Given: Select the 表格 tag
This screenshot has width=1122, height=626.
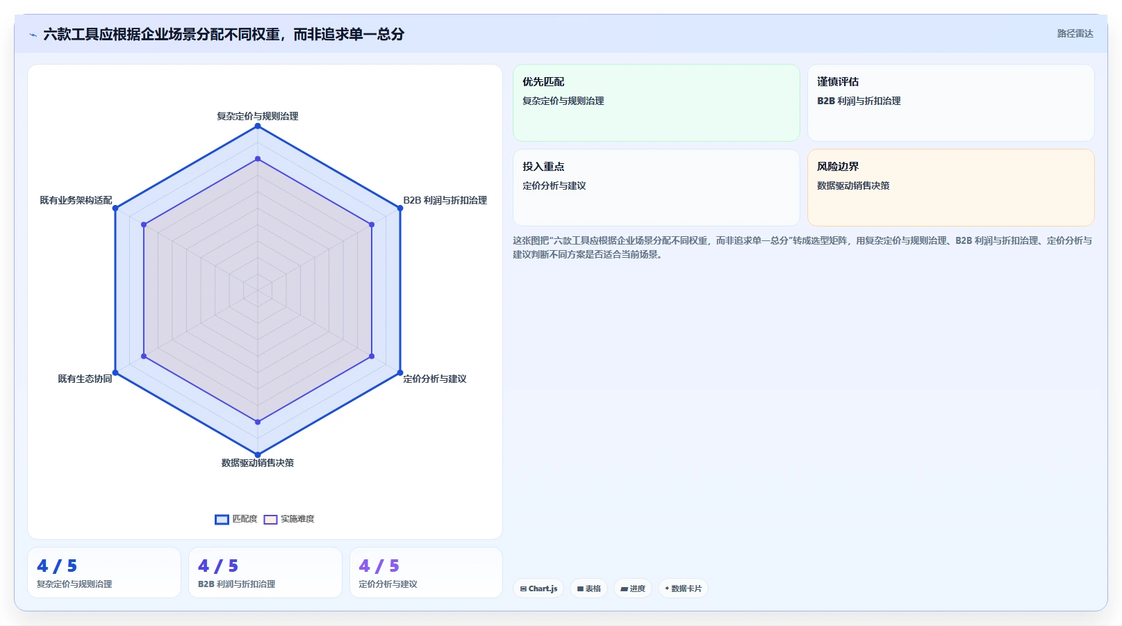Looking at the screenshot, I should click(x=589, y=588).
